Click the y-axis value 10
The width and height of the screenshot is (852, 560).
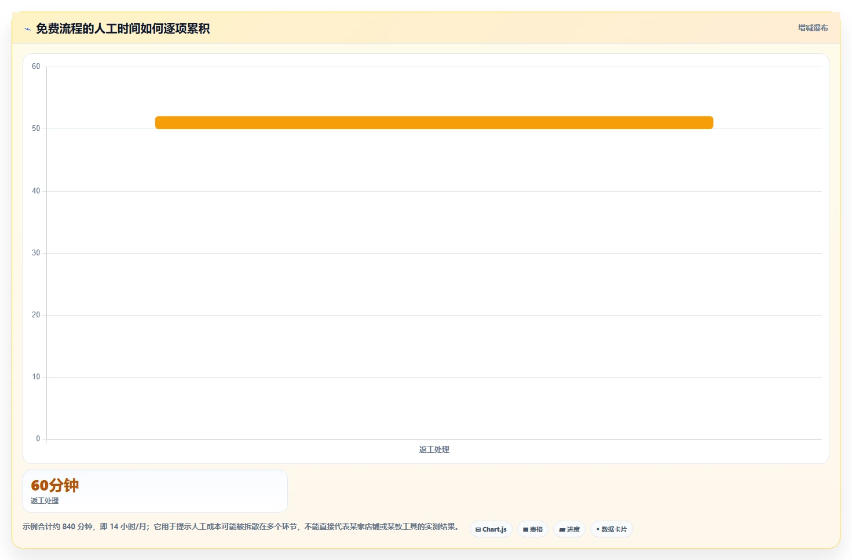[x=36, y=377]
